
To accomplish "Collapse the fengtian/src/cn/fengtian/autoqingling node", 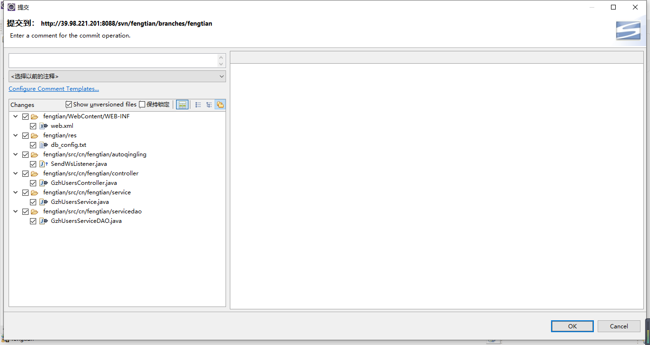I will 16,154.
